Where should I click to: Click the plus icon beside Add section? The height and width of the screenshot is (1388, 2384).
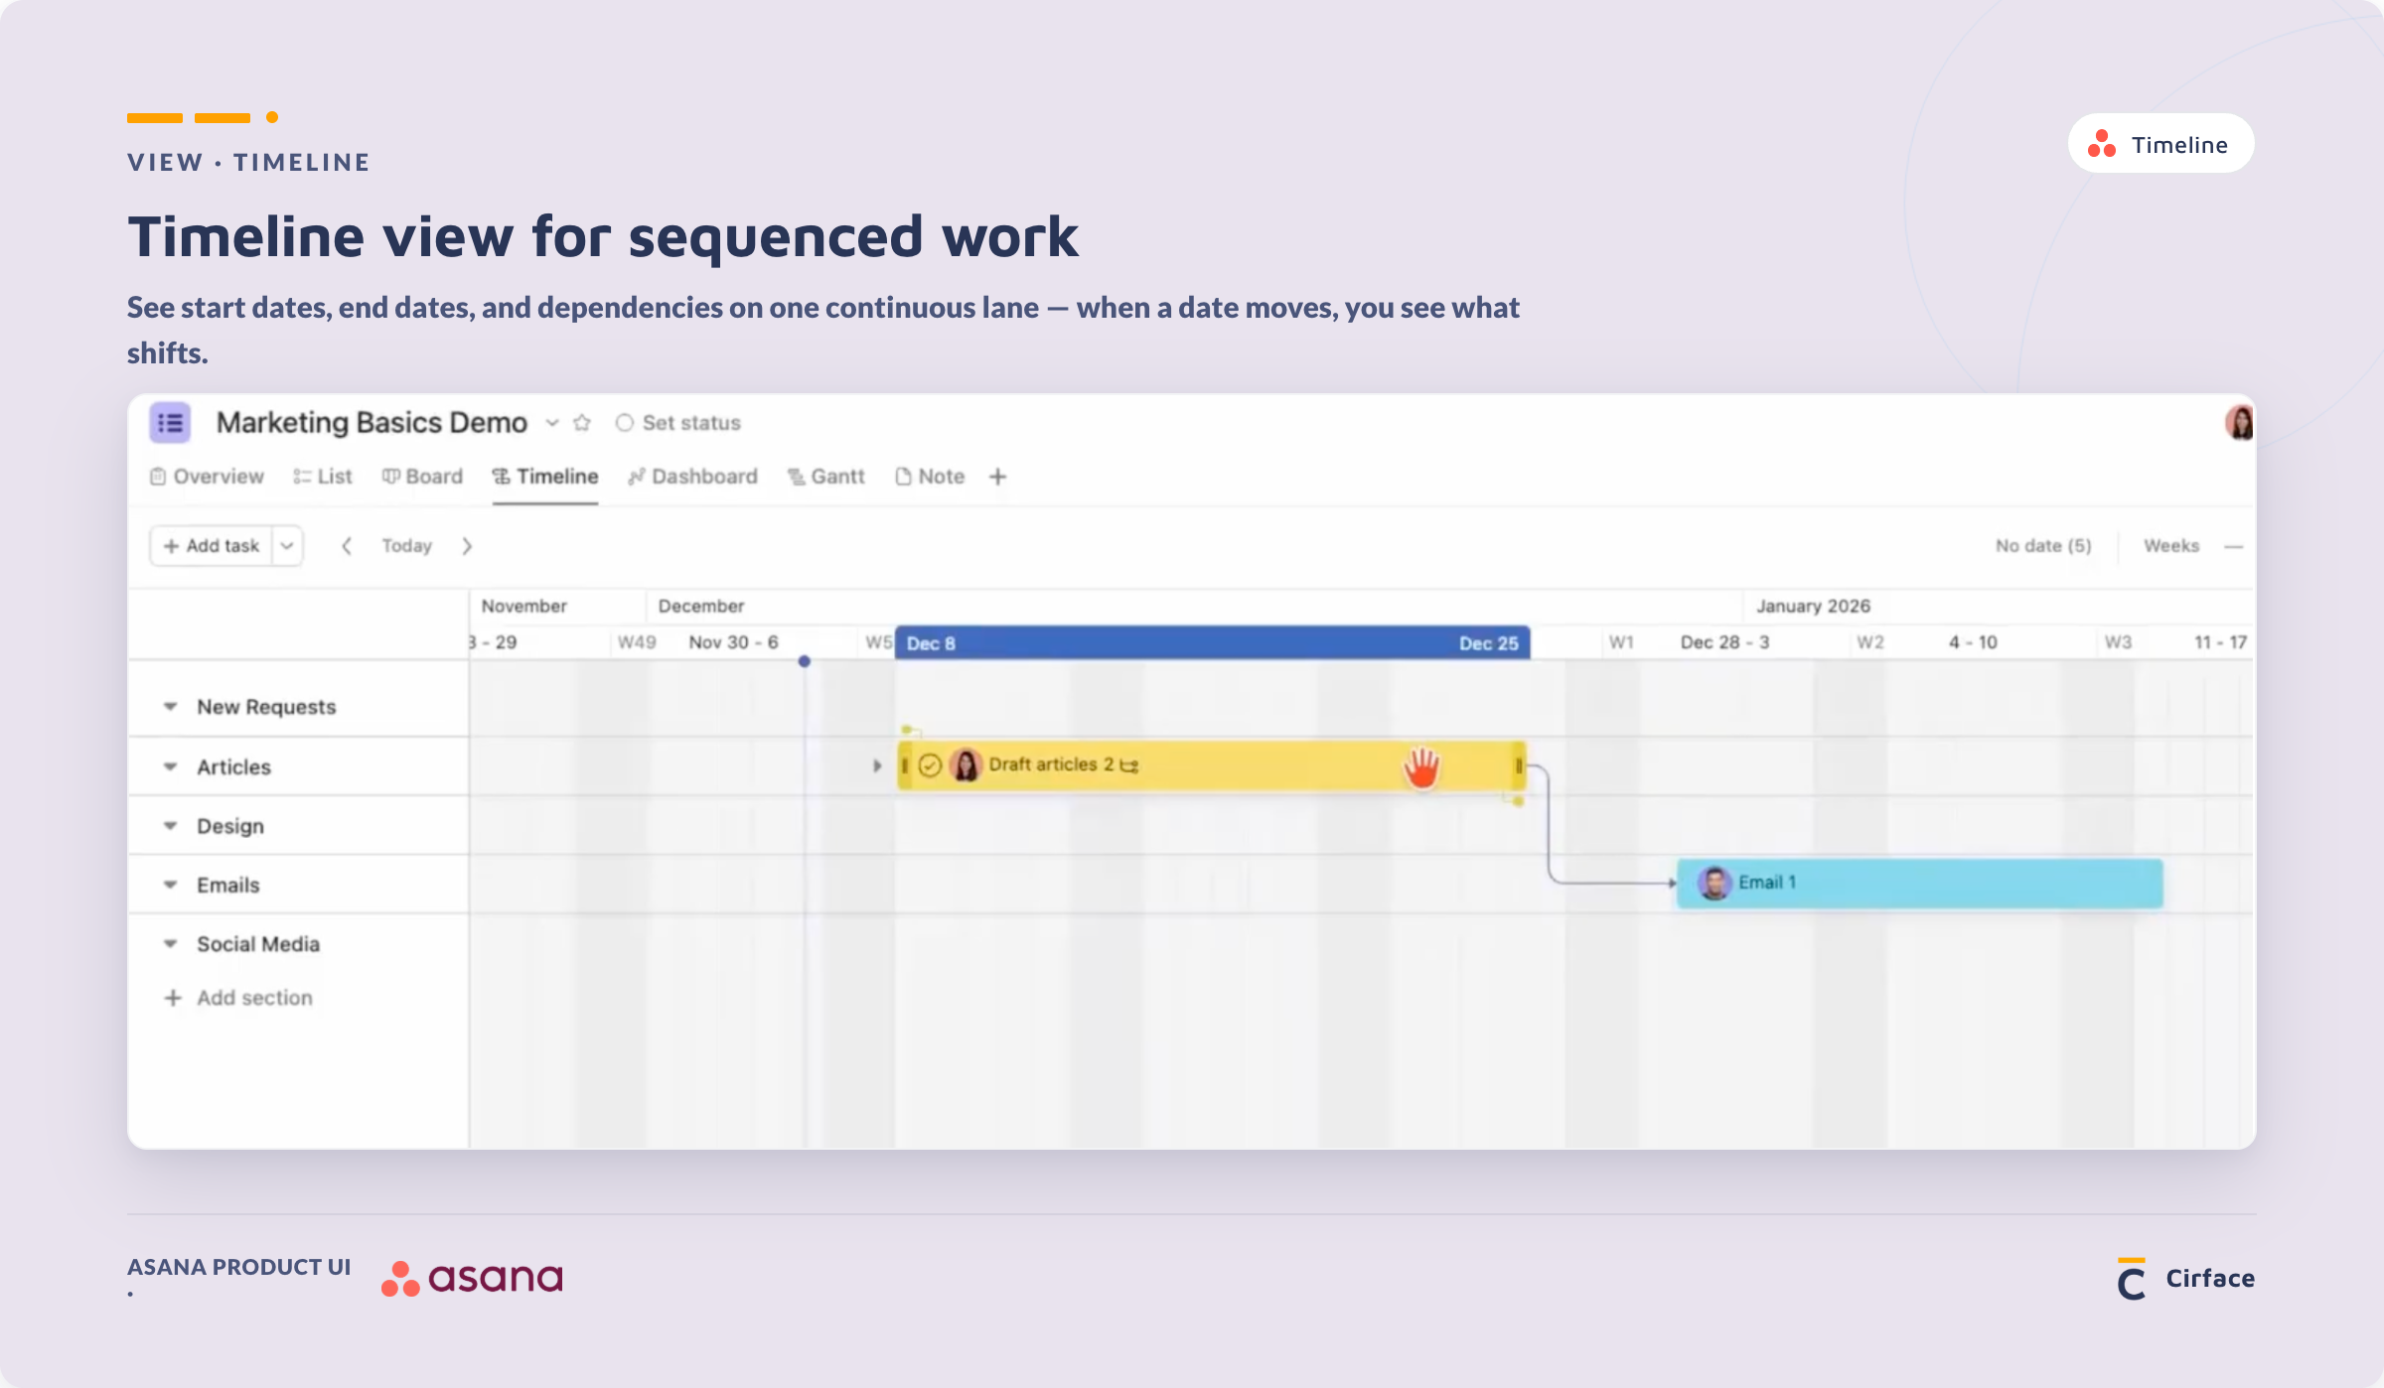point(173,998)
